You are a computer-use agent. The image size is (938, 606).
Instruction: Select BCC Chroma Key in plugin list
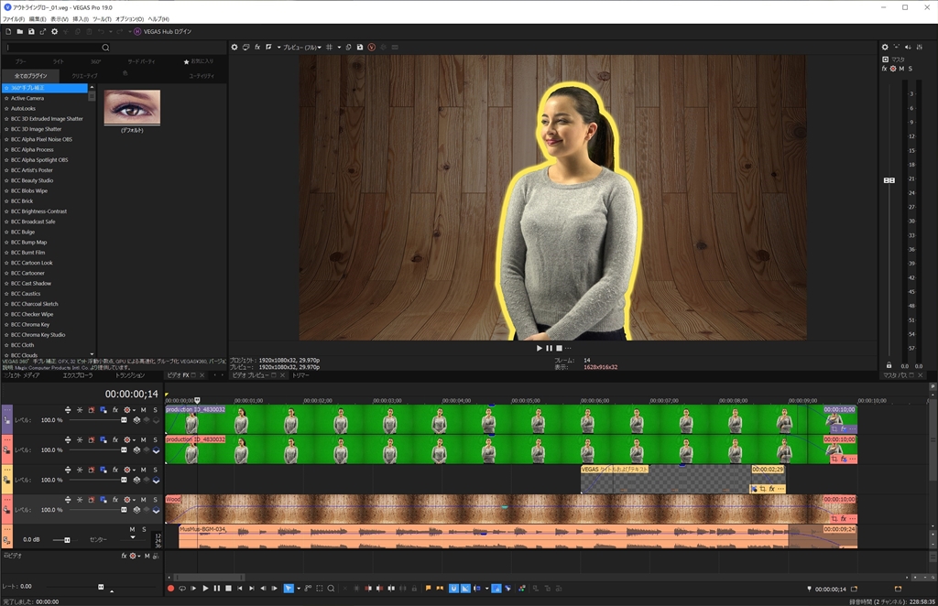[x=30, y=325]
